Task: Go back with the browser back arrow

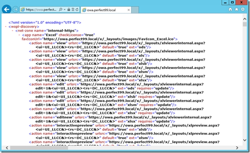Action: pos(7,9)
